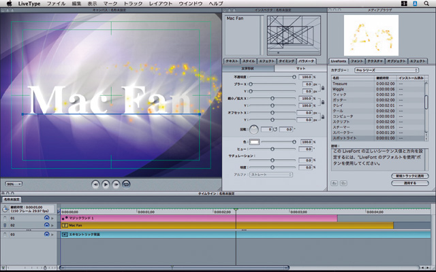
Task: Click the インストール済み column header
Action: point(411,78)
